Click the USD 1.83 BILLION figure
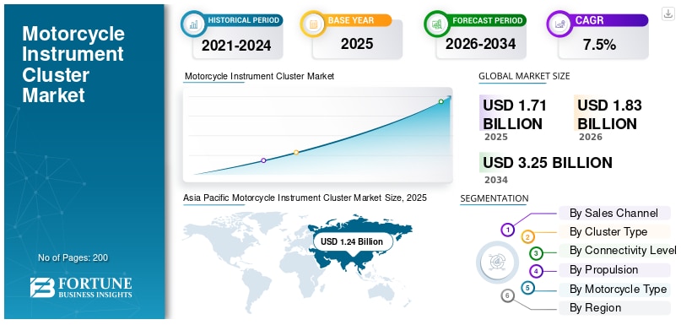 [609, 114]
